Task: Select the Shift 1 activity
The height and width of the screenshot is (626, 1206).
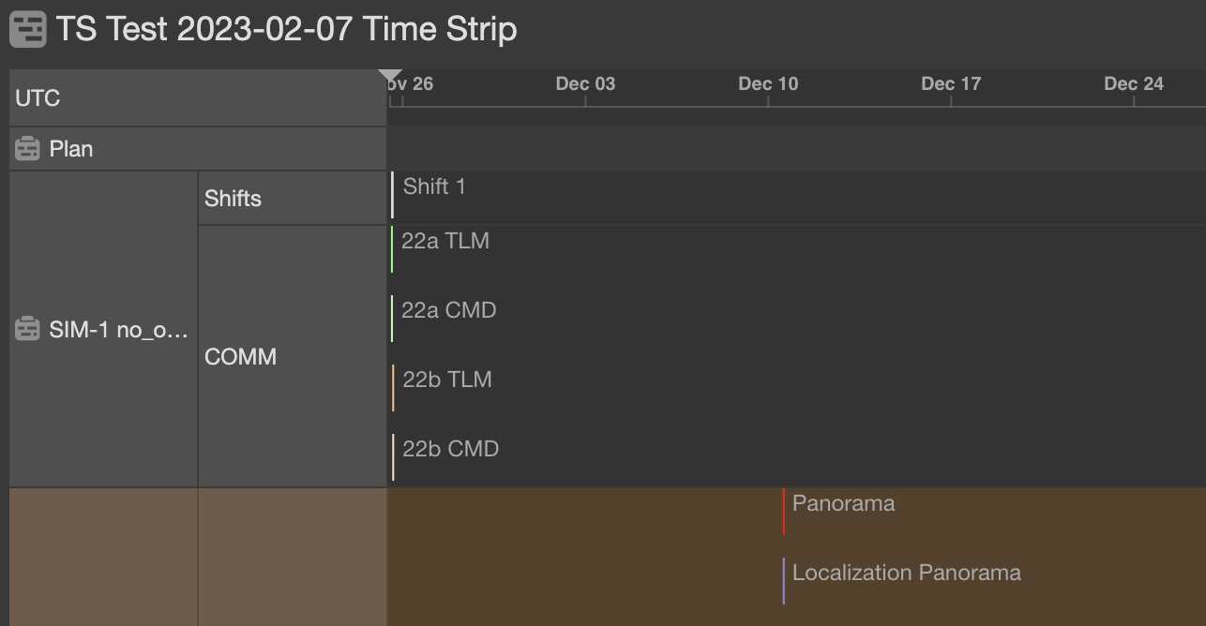Action: tap(433, 186)
